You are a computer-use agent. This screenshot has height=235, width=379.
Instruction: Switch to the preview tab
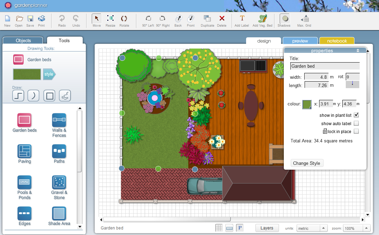300,41
